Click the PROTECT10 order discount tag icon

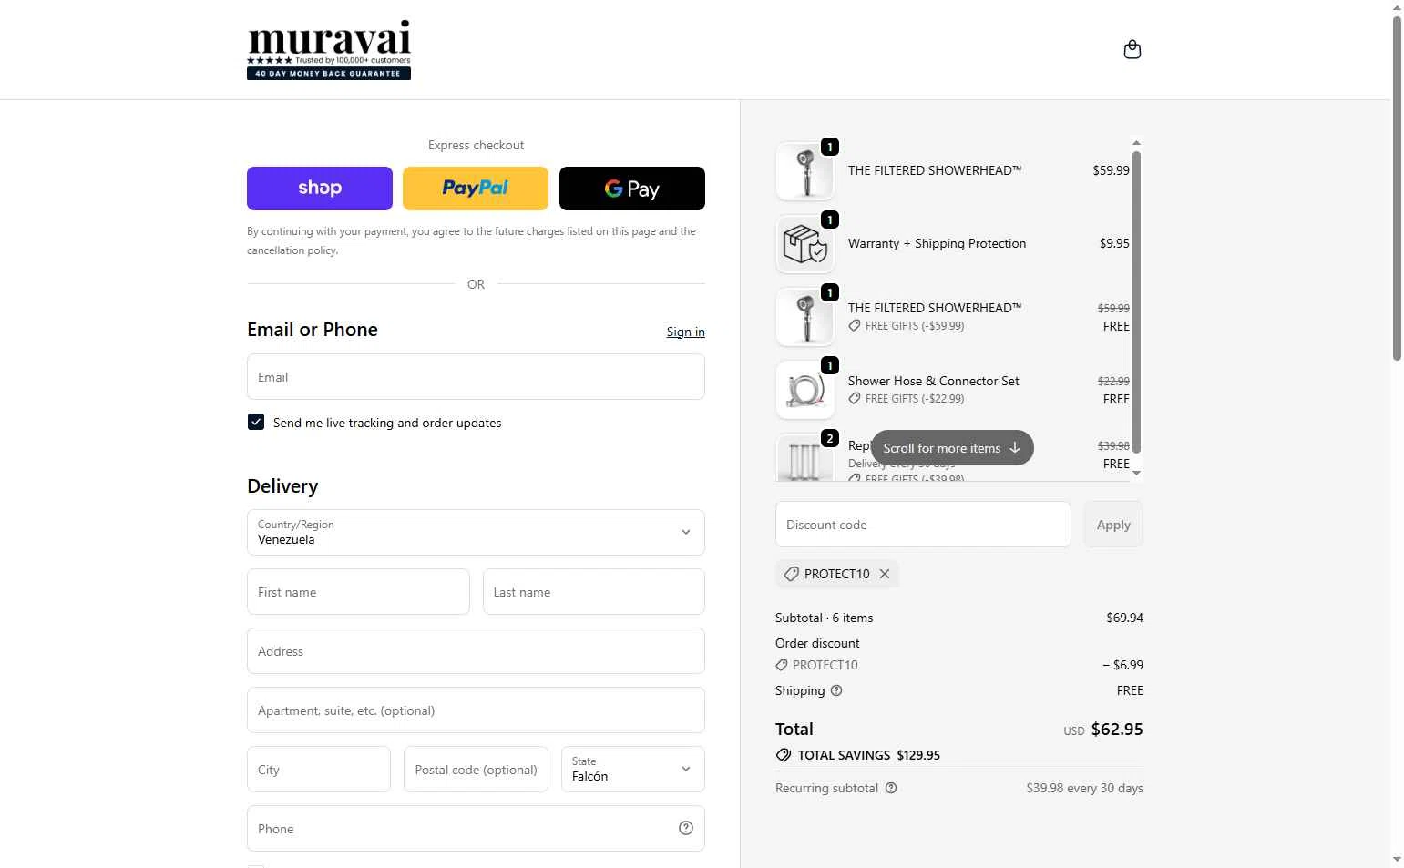pos(782,665)
